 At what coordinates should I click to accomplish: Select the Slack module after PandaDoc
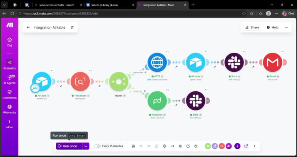pos(196,101)
